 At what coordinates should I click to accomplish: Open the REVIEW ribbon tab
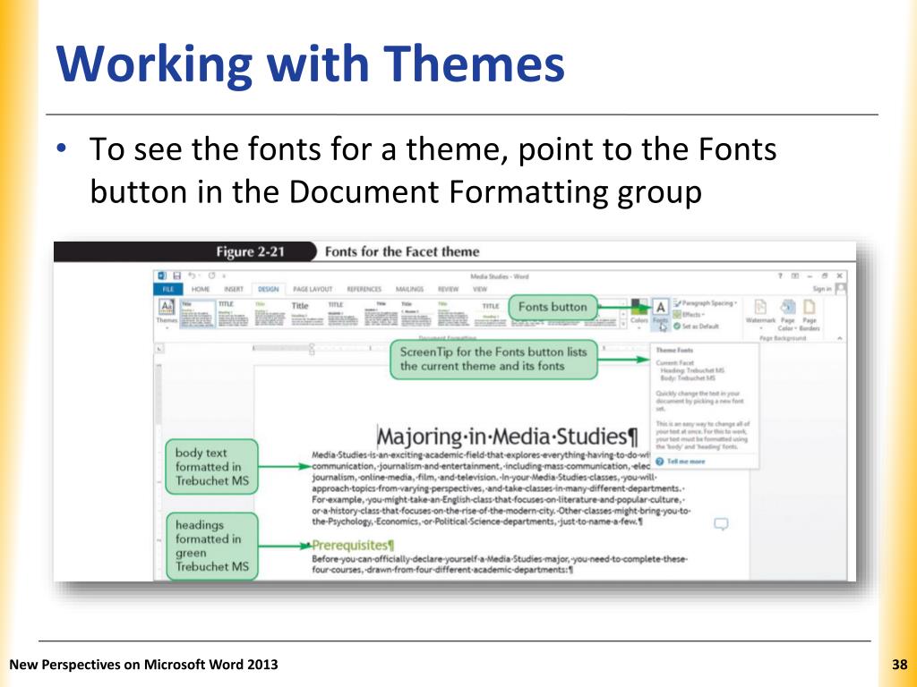(x=449, y=289)
